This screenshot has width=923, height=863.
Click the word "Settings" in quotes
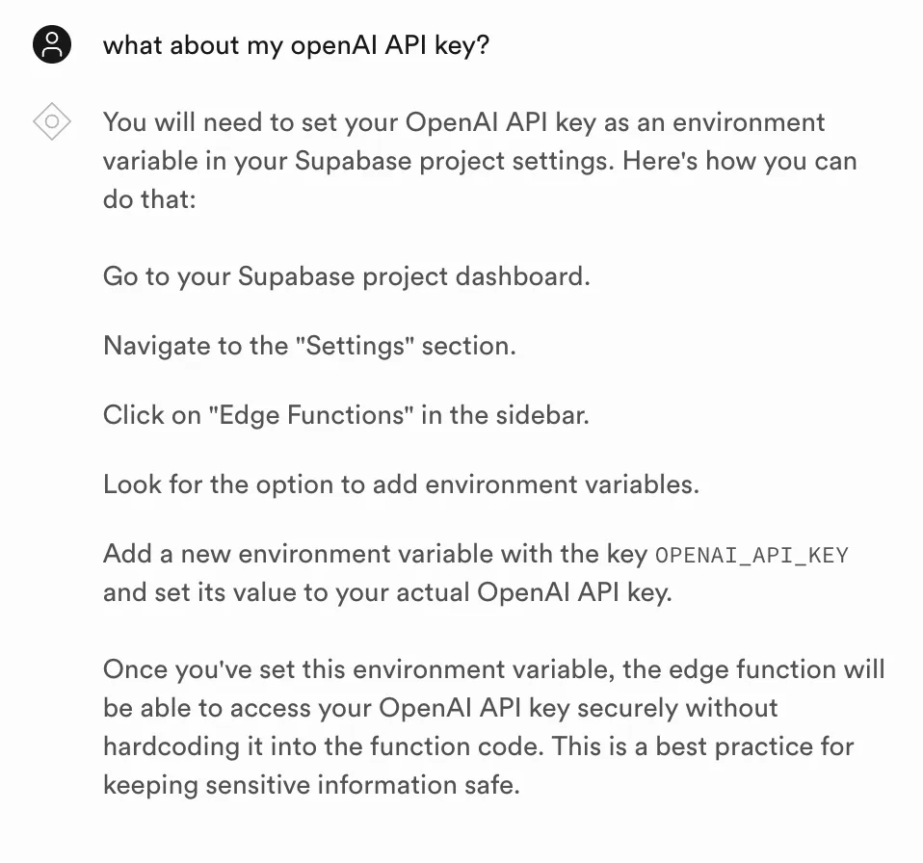click(356, 346)
